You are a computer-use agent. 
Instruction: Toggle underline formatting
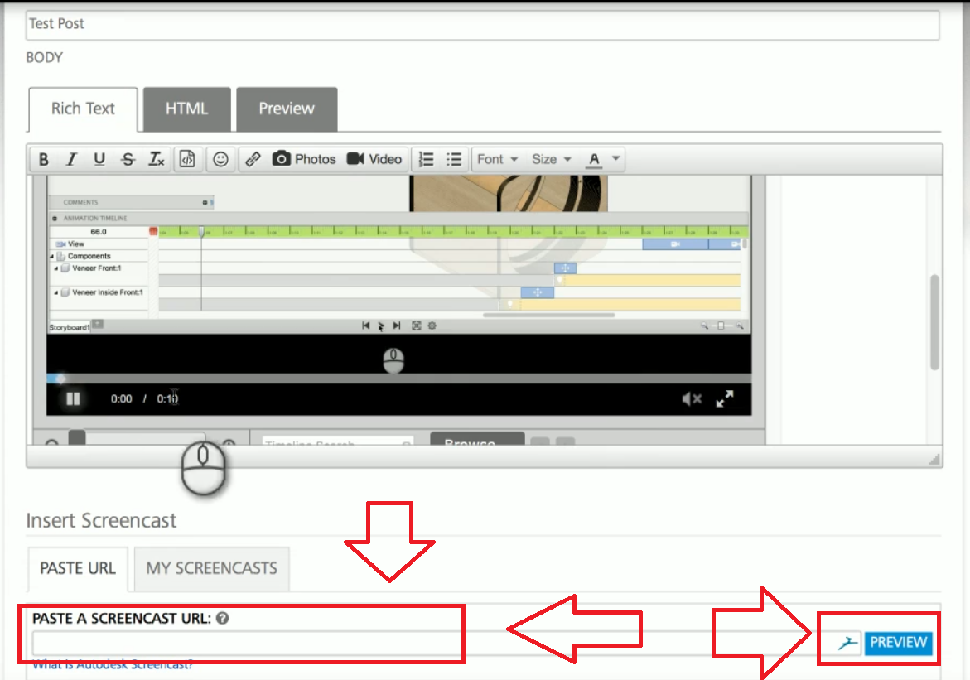[x=99, y=160]
